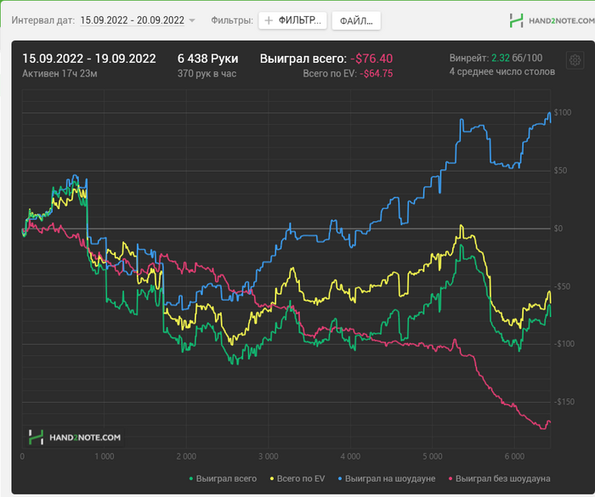Click the 6 000 x-axis label
This screenshot has width=595, height=497.
[514, 456]
